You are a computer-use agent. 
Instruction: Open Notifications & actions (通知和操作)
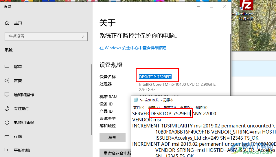(19, 95)
